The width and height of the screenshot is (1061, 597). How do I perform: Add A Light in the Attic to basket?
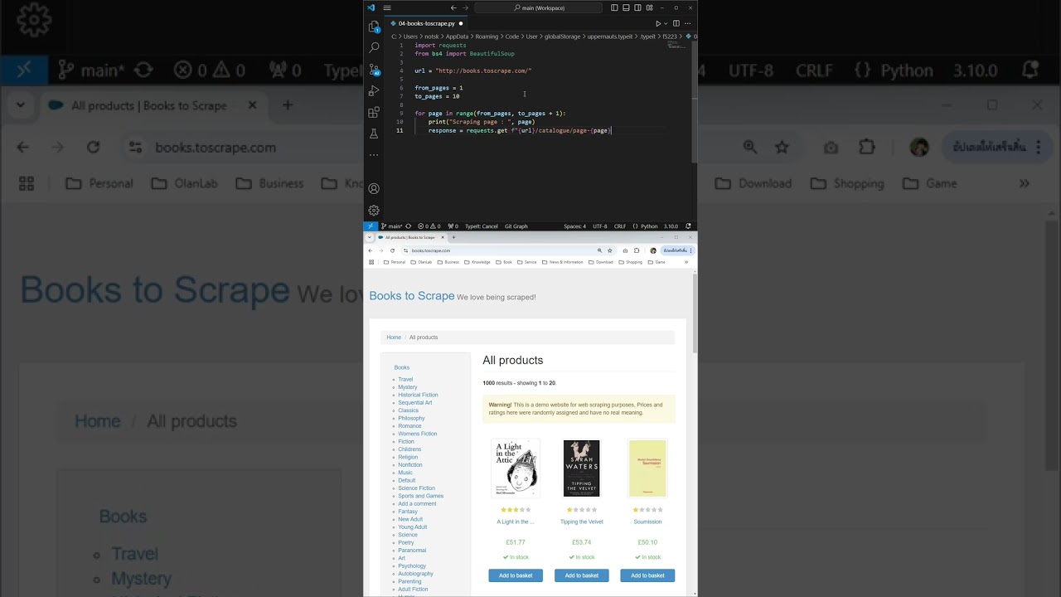pos(516,575)
